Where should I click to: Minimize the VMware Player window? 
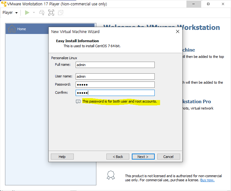[194, 4]
